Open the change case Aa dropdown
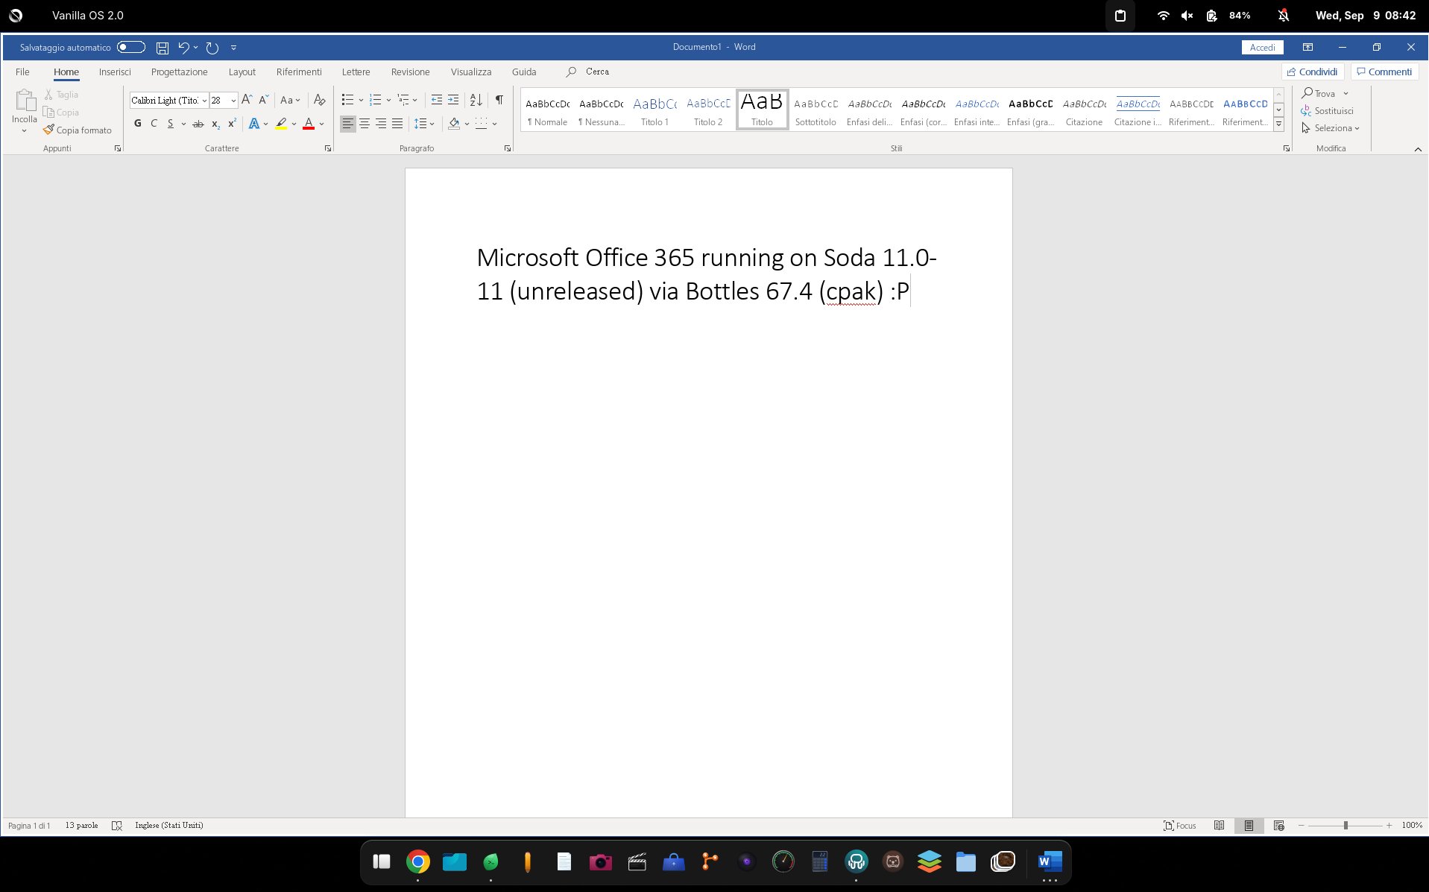Viewport: 1429px width, 892px height. pyautogui.click(x=290, y=100)
